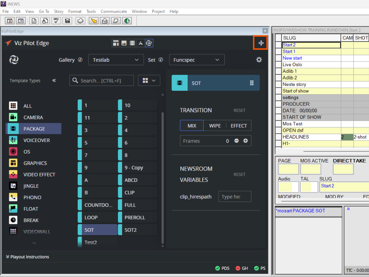Open the File menu
This screenshot has height=277, width=369.
[x=6, y=11]
